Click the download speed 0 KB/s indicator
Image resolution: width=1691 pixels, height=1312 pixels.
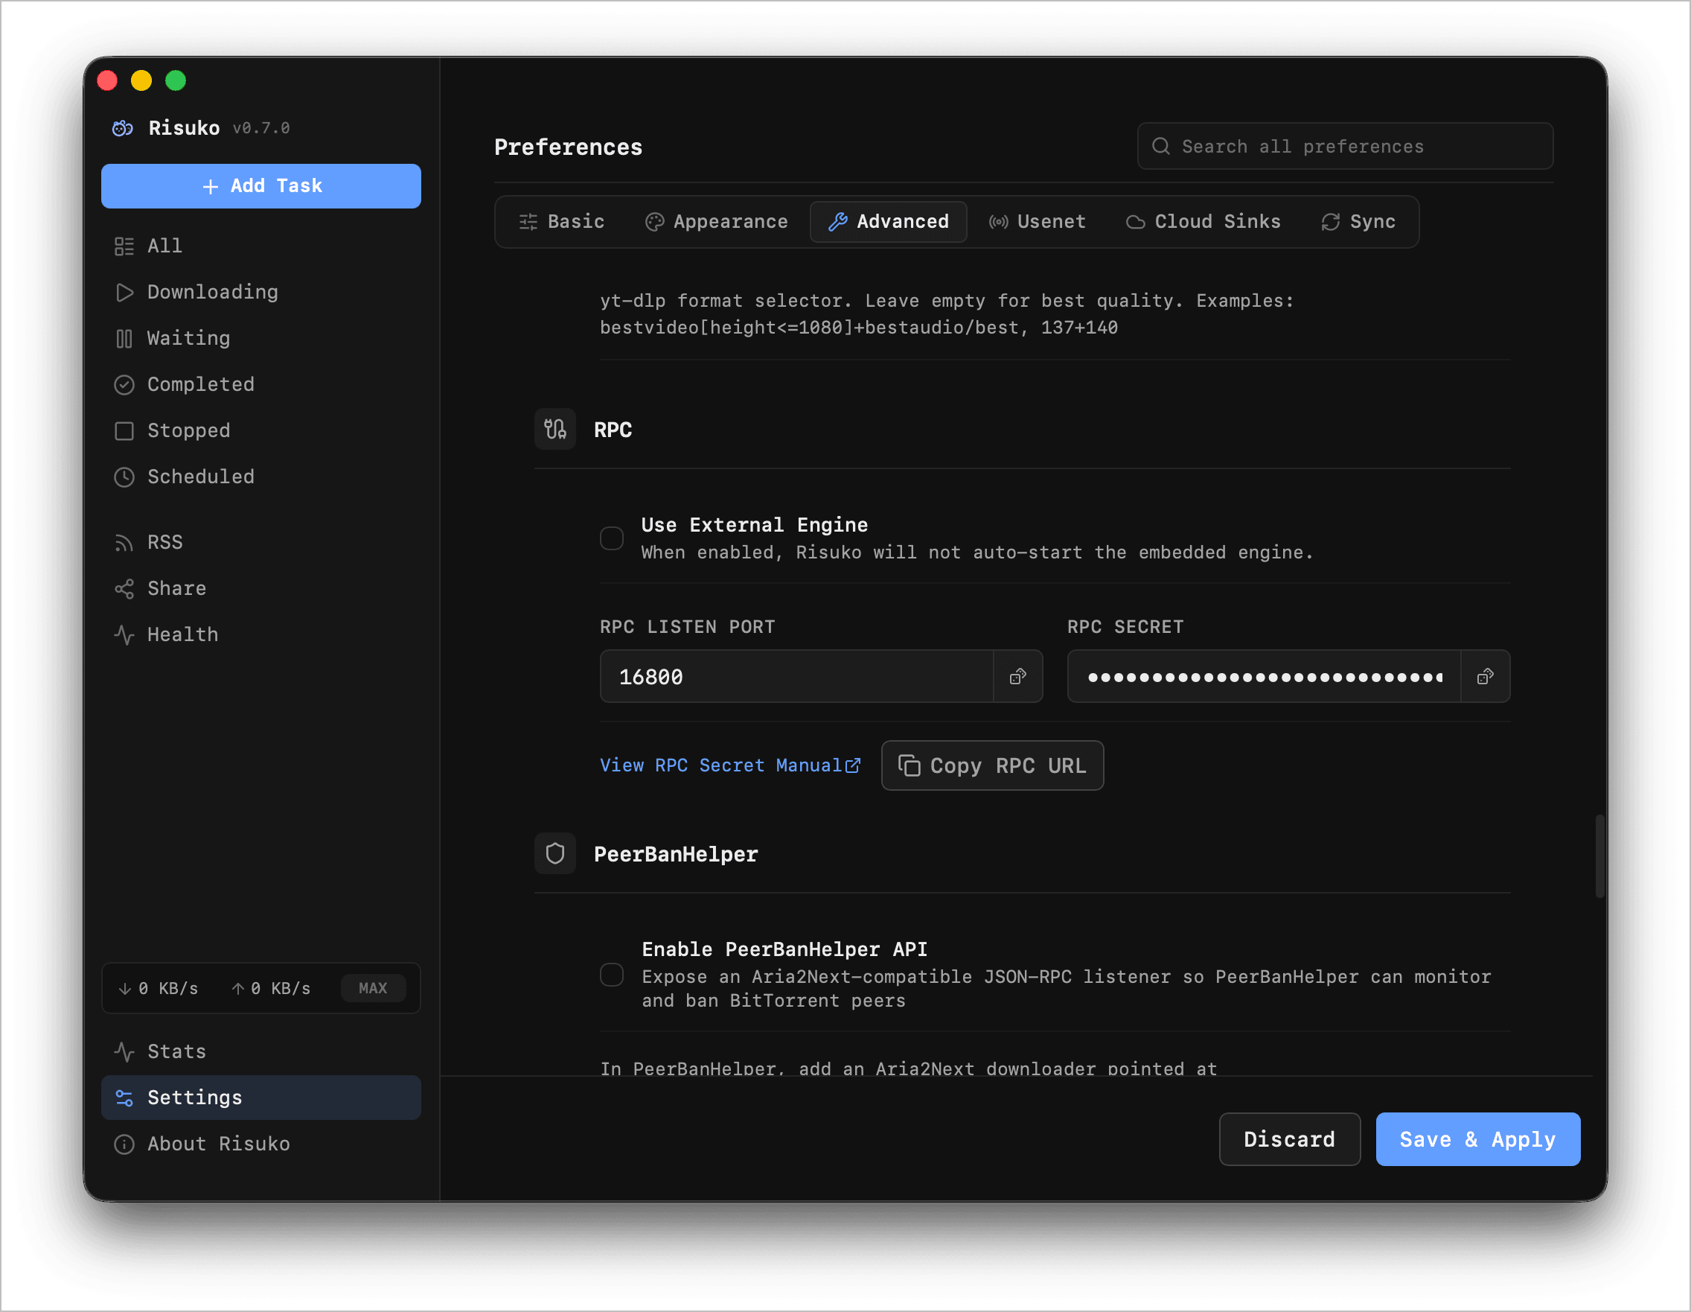coord(158,989)
